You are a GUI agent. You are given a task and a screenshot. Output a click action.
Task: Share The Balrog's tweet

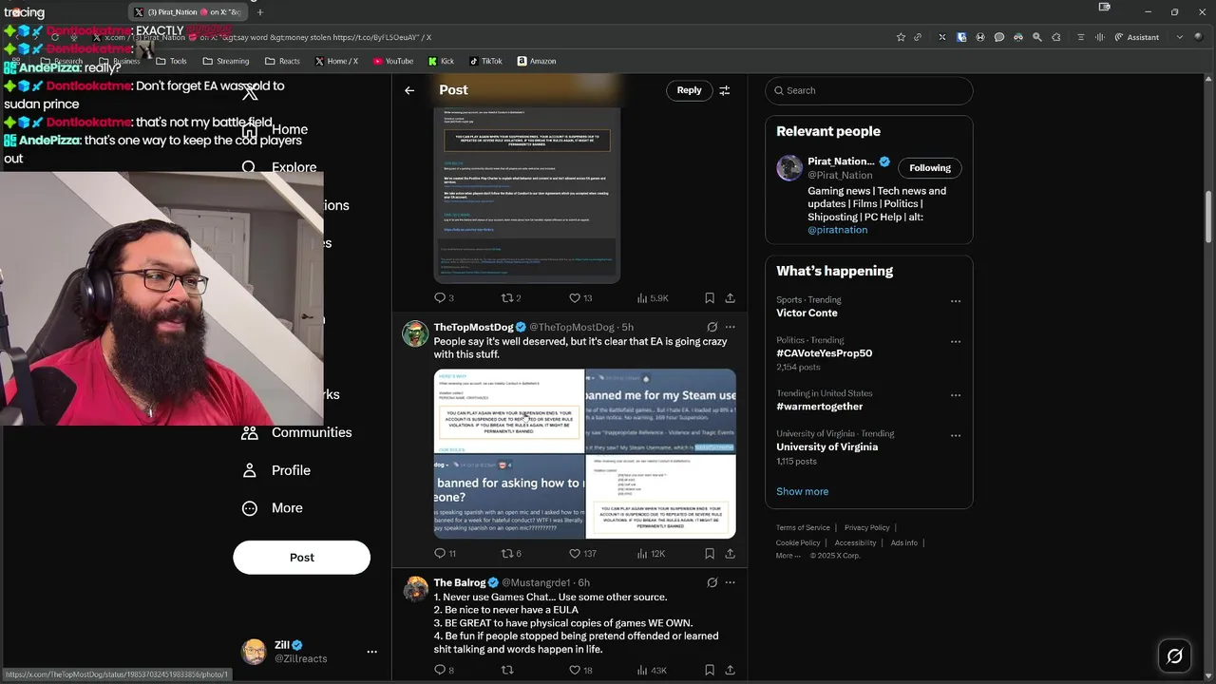pyautogui.click(x=730, y=670)
